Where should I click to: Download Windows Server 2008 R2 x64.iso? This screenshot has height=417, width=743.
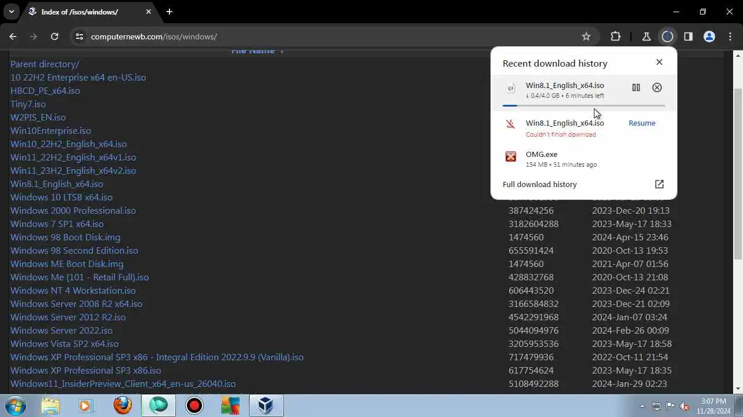[77, 304]
